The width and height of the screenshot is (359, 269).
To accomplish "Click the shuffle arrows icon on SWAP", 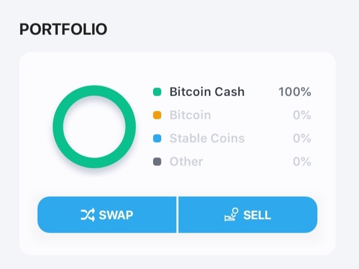I will [x=88, y=215].
